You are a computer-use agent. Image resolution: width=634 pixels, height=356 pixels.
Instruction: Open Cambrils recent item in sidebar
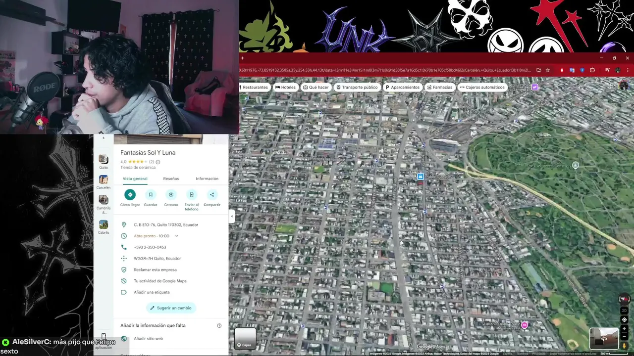103,204
